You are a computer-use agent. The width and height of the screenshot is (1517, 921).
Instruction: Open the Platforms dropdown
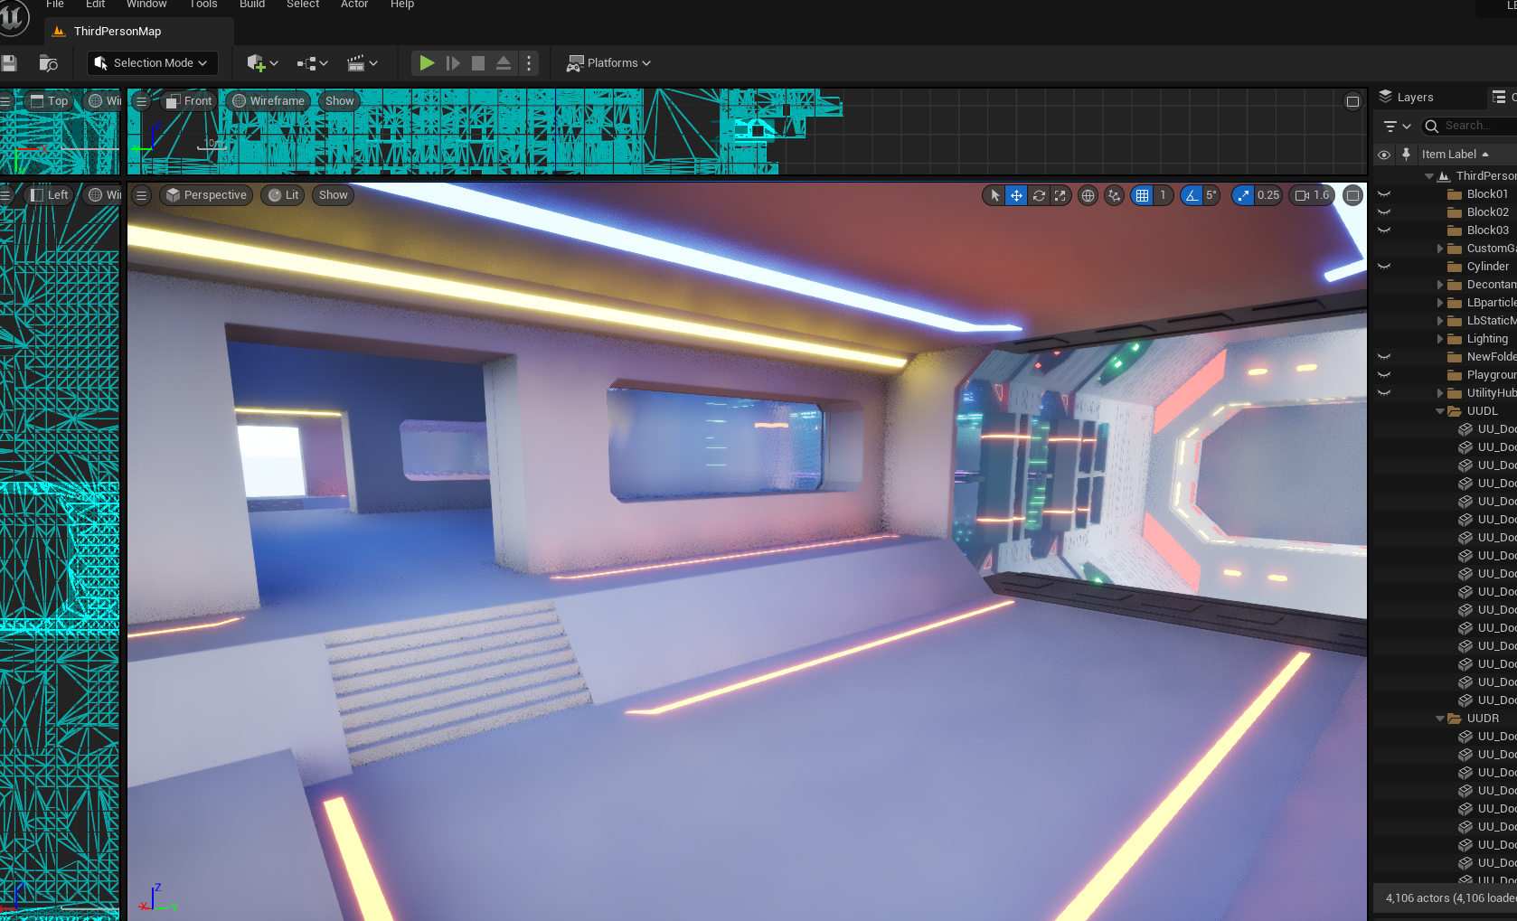[609, 63]
